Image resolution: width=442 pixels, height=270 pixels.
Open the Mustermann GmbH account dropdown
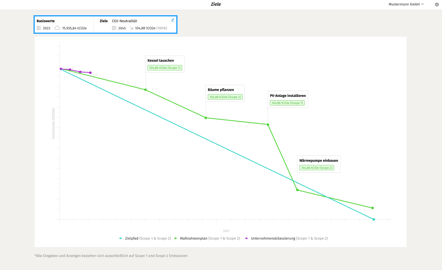[x=406, y=5]
